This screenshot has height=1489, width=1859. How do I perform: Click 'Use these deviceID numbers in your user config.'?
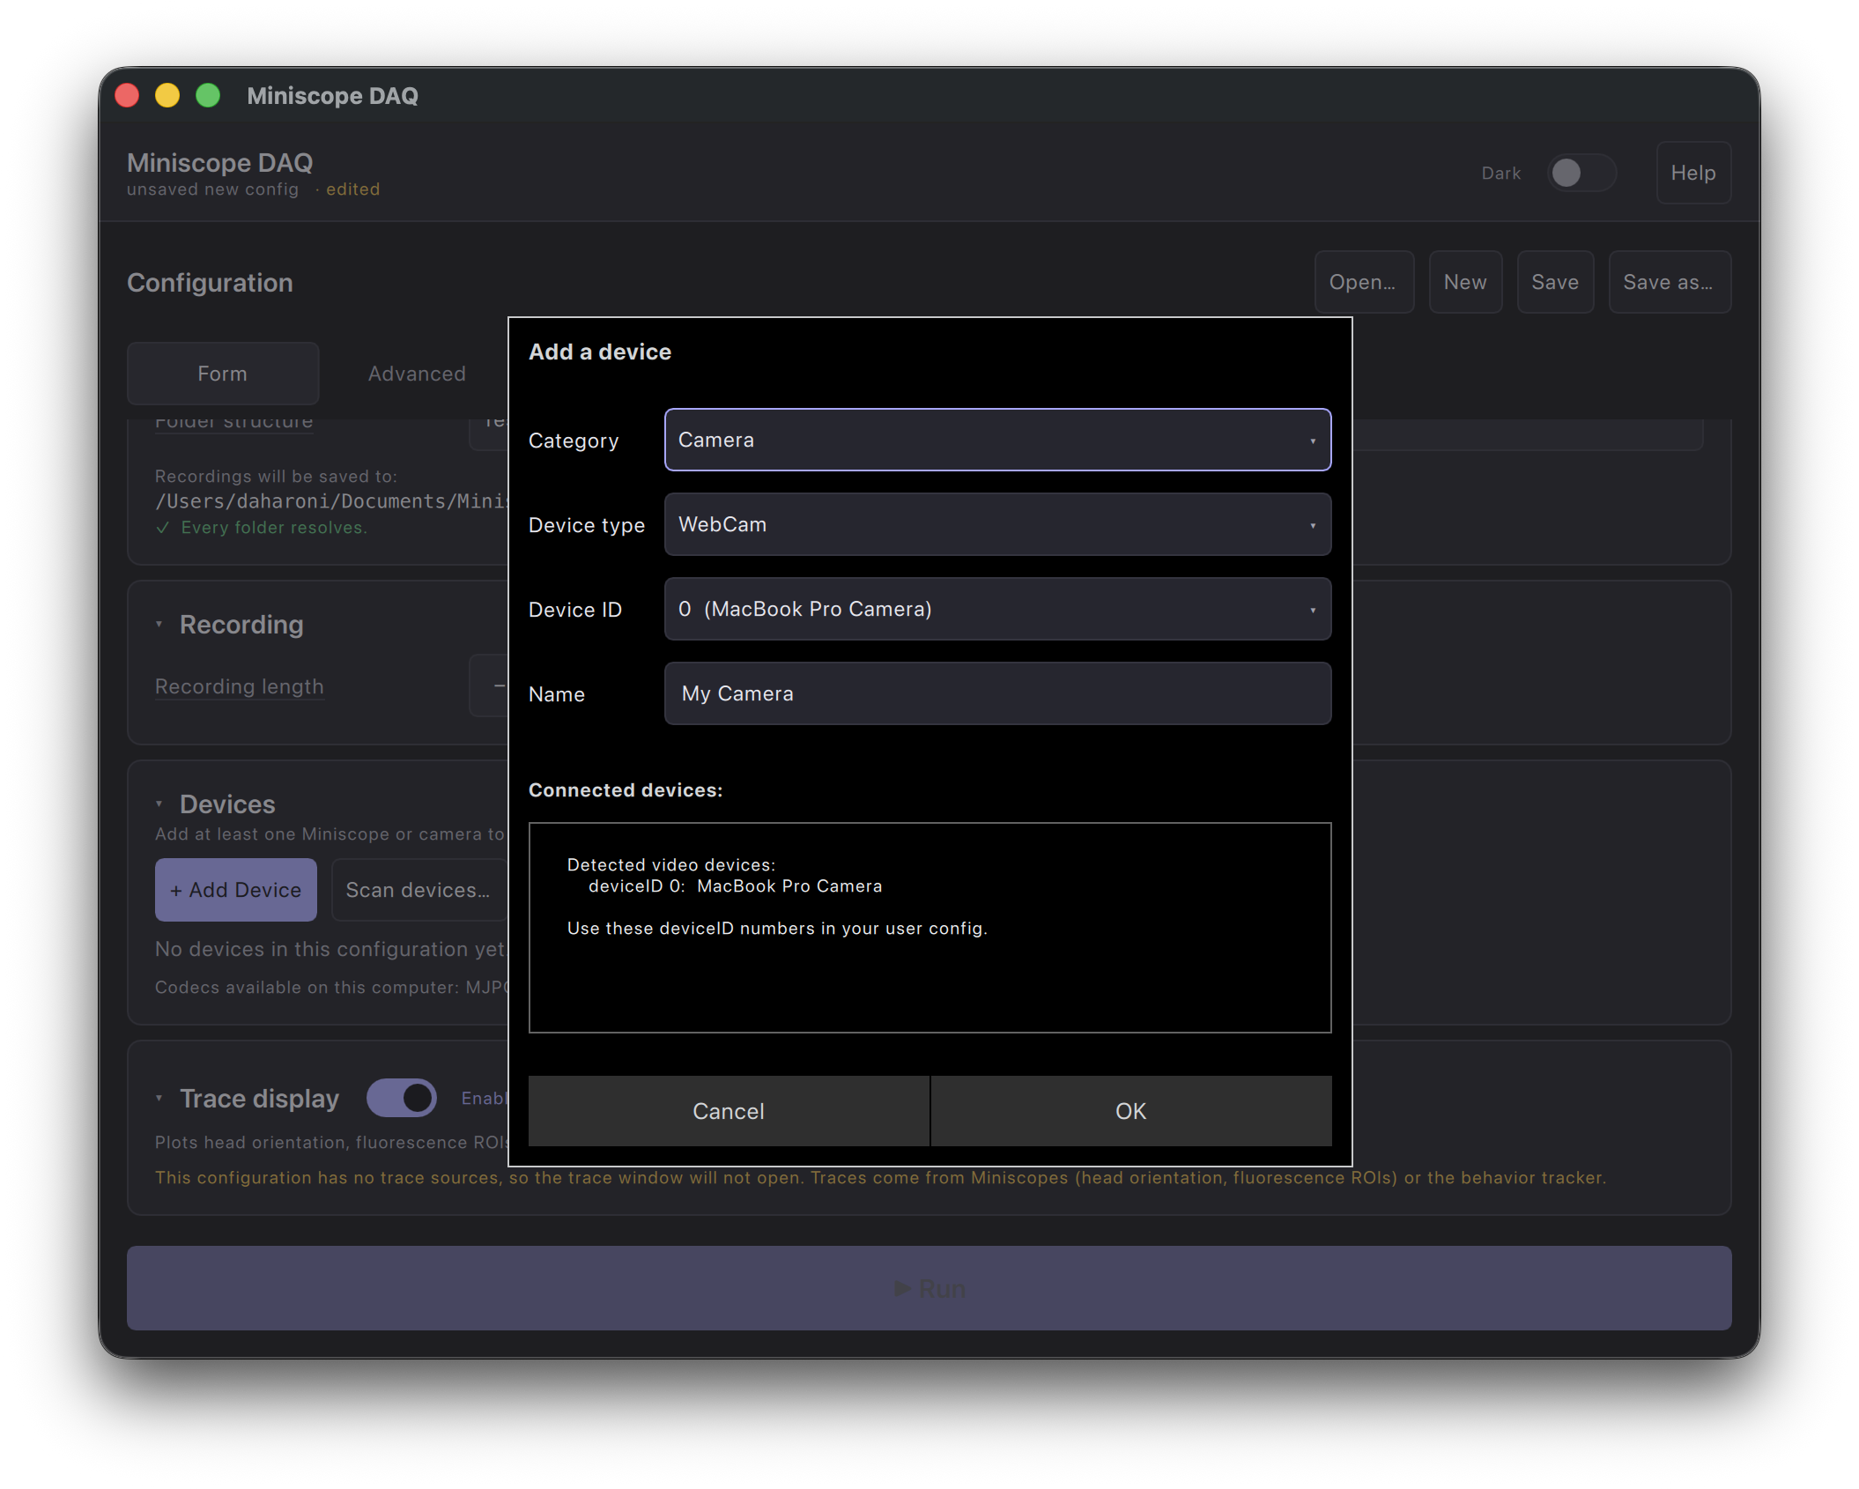click(777, 929)
